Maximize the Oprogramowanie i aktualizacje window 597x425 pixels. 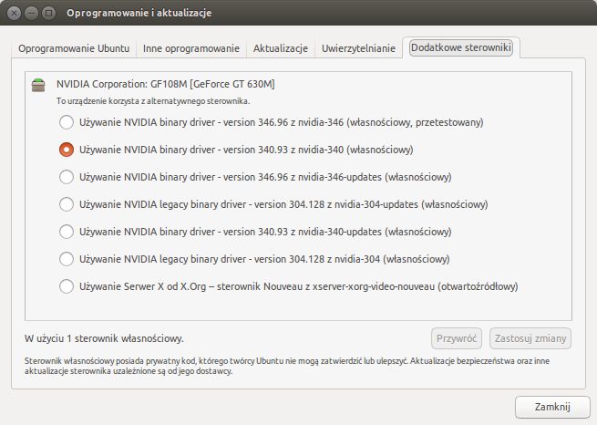[x=48, y=14]
